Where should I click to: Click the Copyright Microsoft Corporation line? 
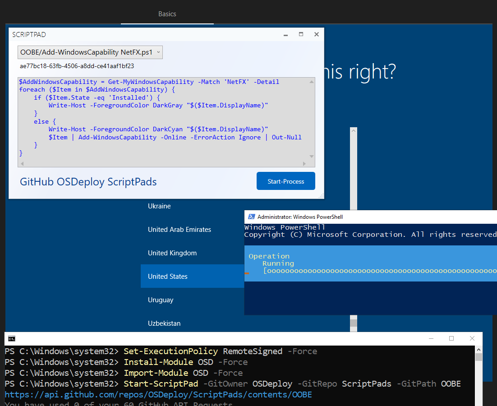coord(371,235)
